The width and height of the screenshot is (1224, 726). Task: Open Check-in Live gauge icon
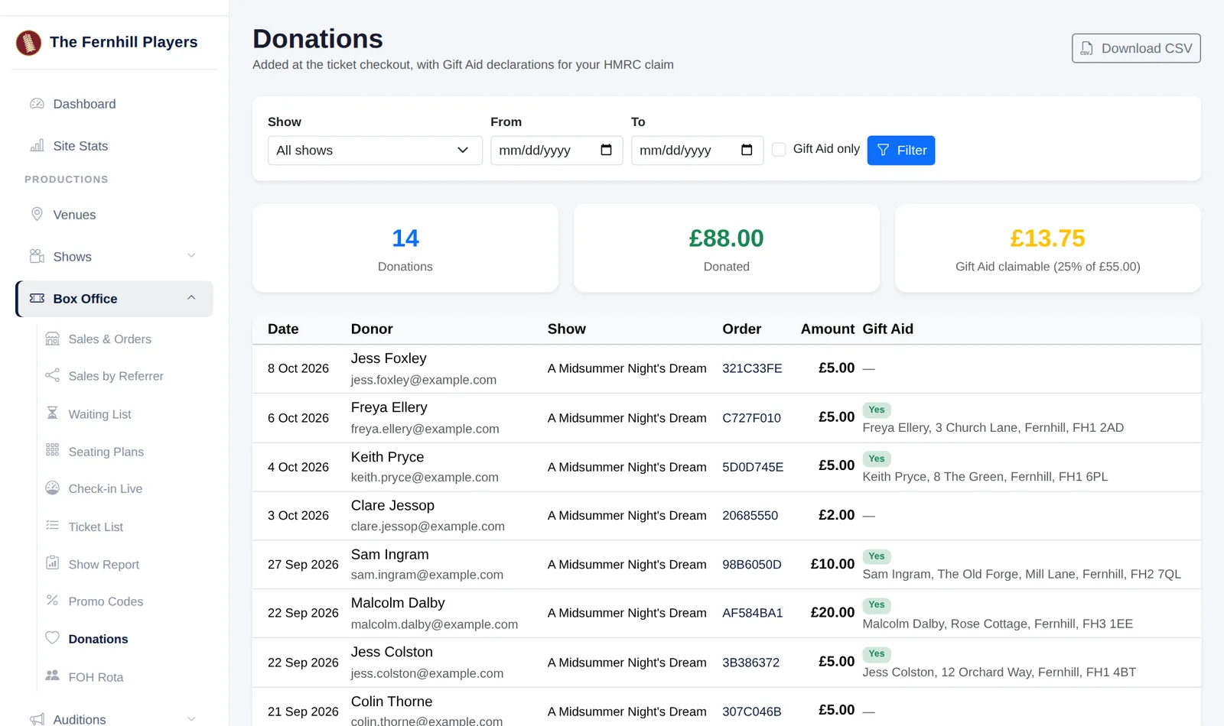[x=52, y=488]
